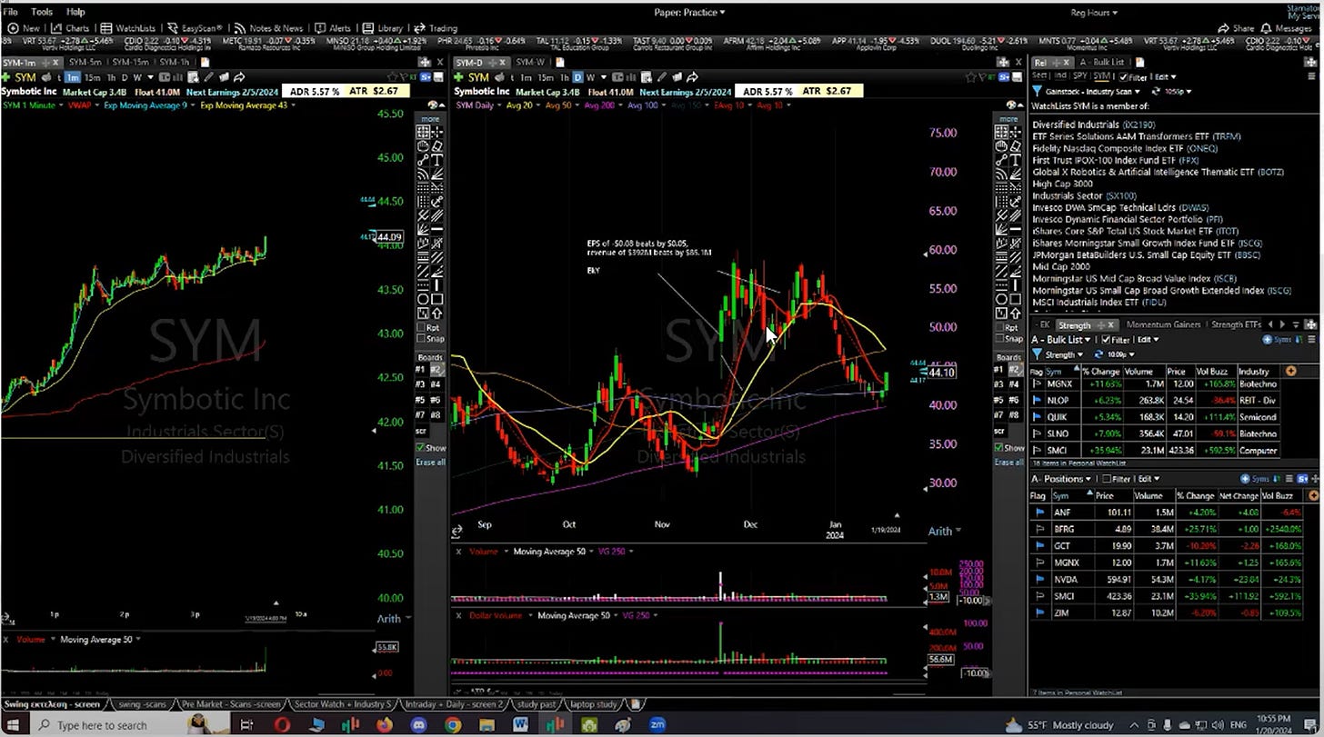Open the Alerts toolbar button
Screen dimensions: 1324x737
(333, 28)
